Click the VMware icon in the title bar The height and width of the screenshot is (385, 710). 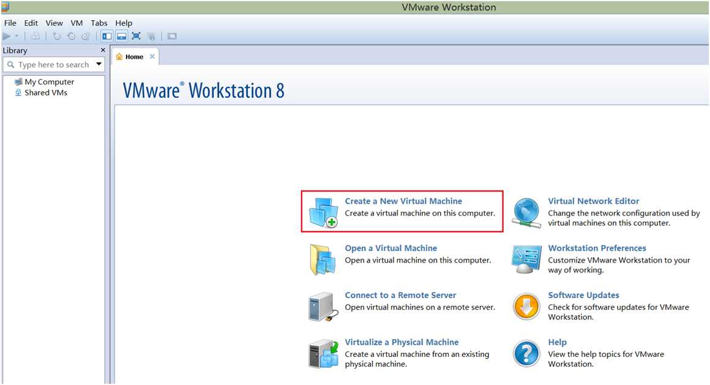point(5,7)
